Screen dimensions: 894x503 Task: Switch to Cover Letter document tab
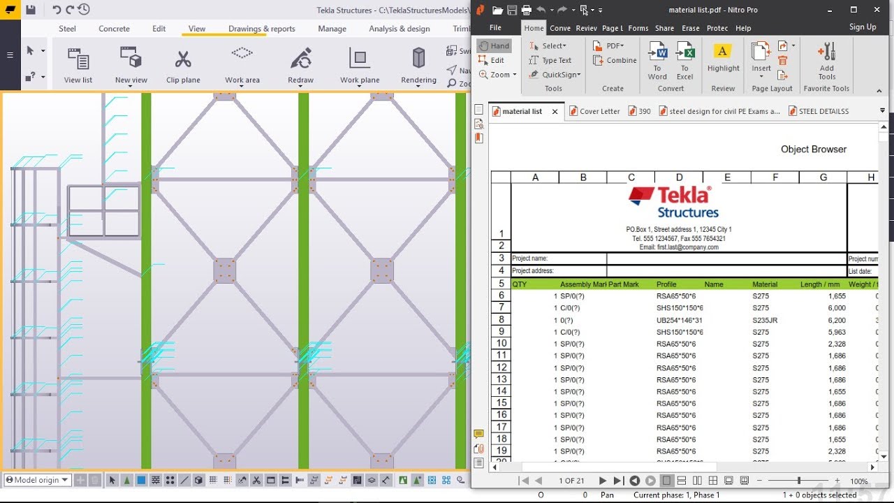click(594, 111)
